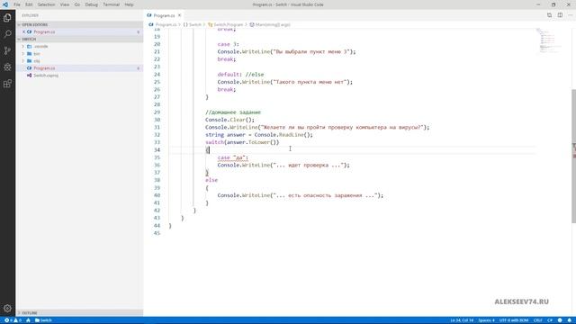This screenshot has width=576, height=324.
Task: Open the Debug view in the activity bar
Action: pyautogui.click(x=7, y=67)
